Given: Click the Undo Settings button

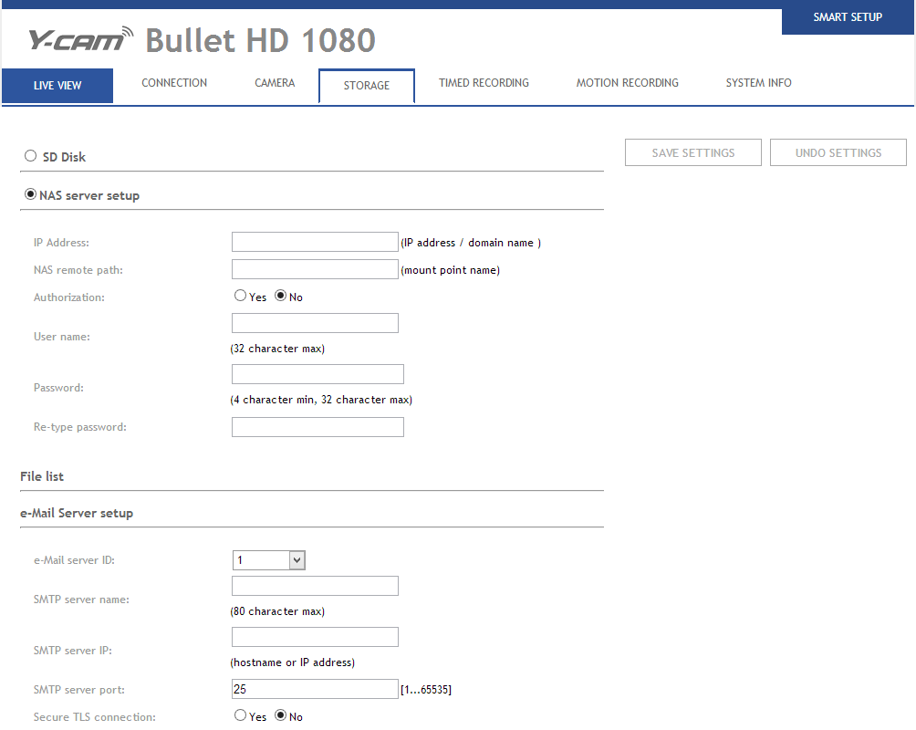Looking at the screenshot, I should pos(838,153).
